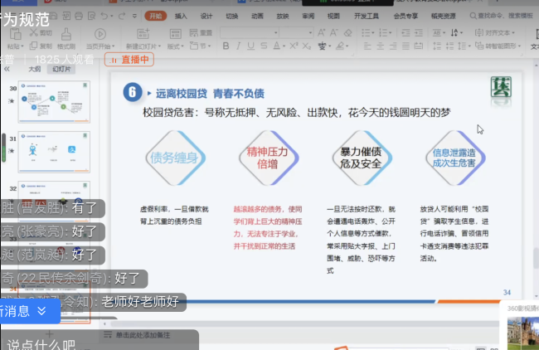Toggle Subscript X₂ formatting
The image size is (539, 350).
point(307,46)
